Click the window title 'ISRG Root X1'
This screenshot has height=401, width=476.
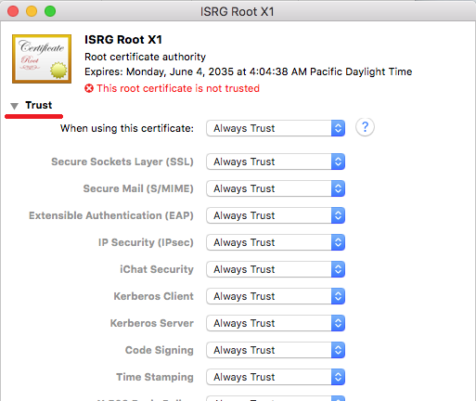point(238,12)
